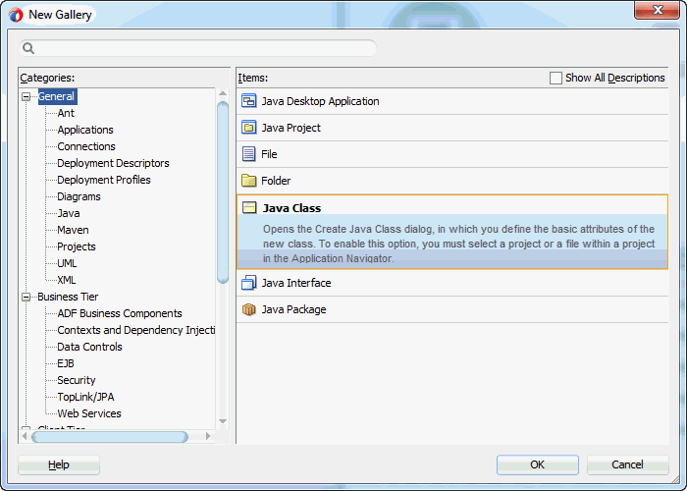
Task: Select the UML category
Action: pyautogui.click(x=67, y=263)
